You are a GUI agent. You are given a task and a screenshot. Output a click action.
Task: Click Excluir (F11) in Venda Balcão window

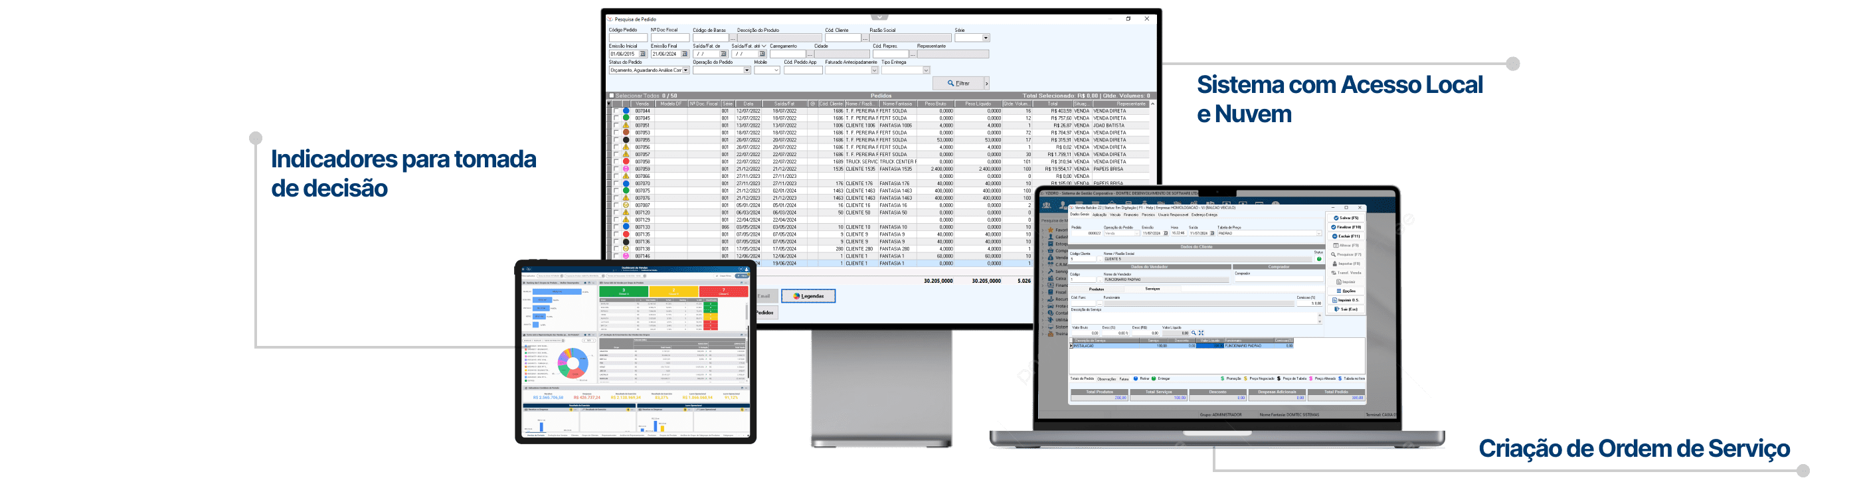1346,236
